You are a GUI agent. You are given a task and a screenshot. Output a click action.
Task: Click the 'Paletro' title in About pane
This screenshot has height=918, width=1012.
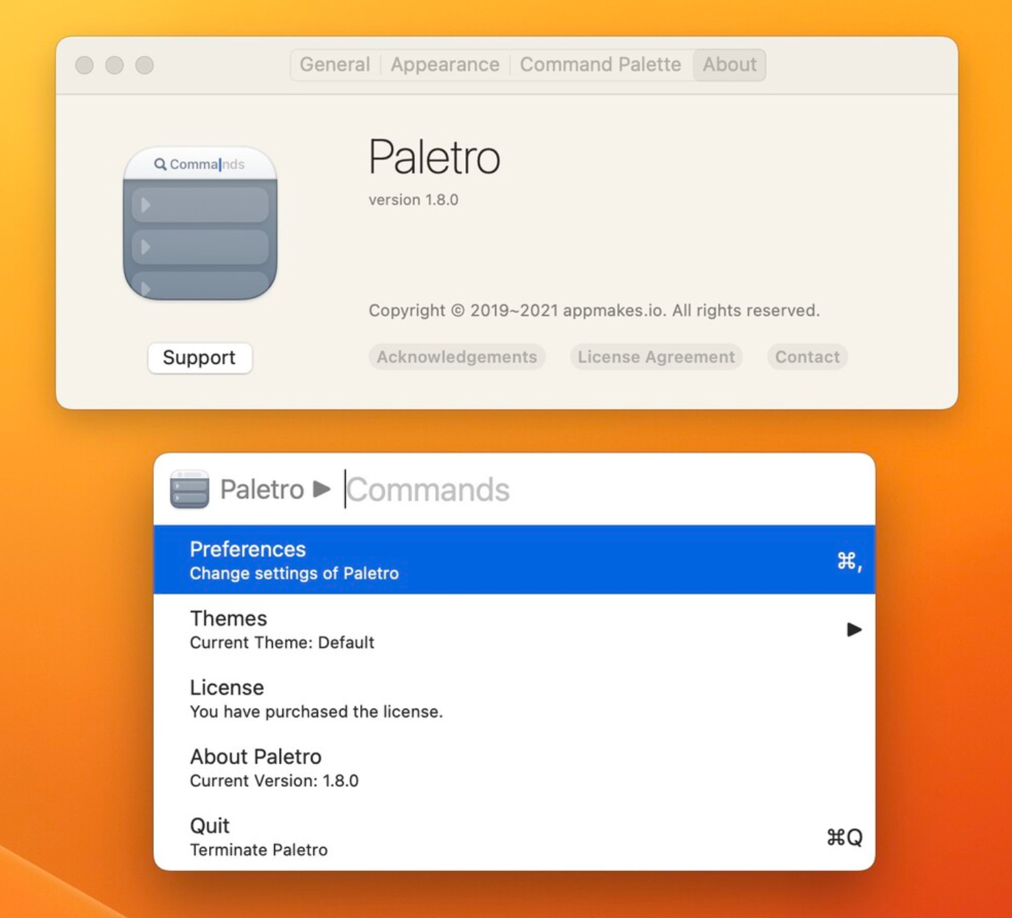pyautogui.click(x=434, y=157)
